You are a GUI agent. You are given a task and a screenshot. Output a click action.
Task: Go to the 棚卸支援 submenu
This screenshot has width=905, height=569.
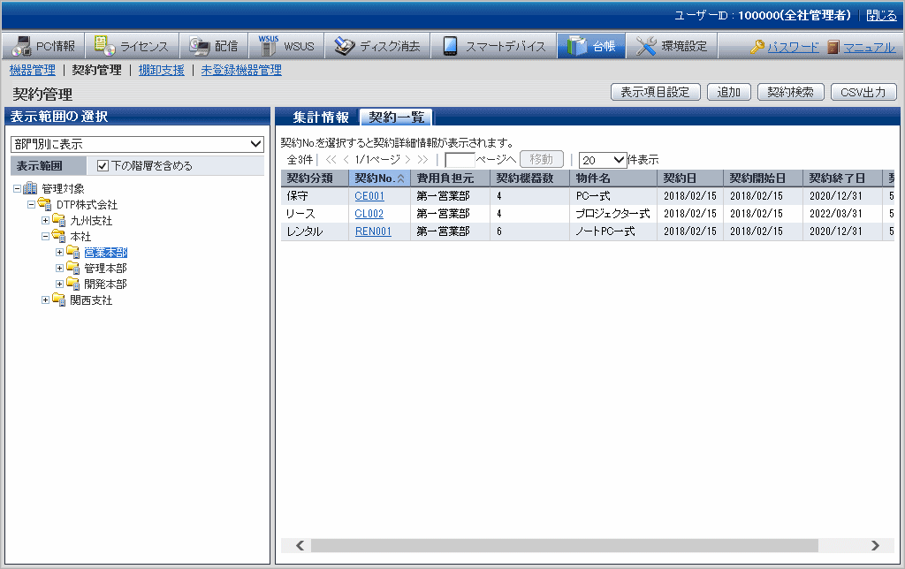point(161,70)
